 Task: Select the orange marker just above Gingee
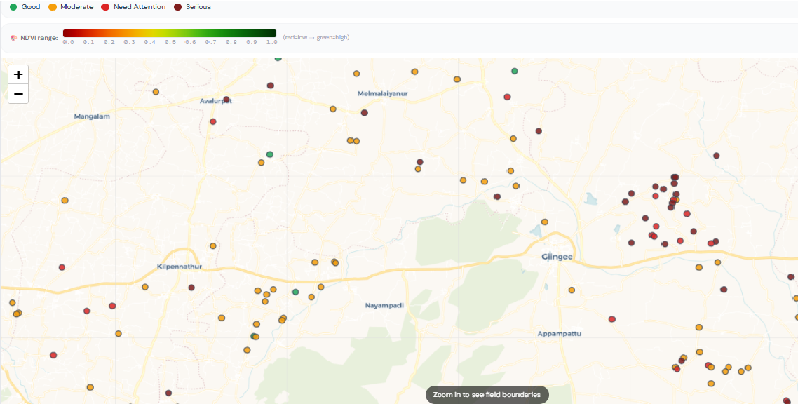point(545,222)
